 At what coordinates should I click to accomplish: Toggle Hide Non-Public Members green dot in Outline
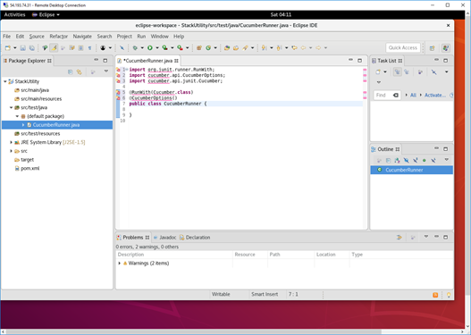tap(425, 161)
